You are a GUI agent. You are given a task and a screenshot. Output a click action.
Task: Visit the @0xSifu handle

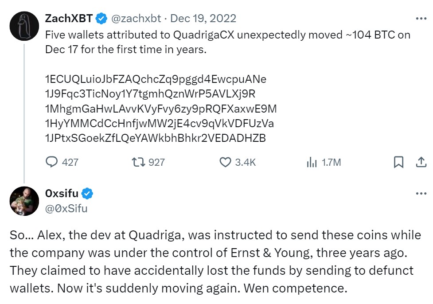click(66, 208)
